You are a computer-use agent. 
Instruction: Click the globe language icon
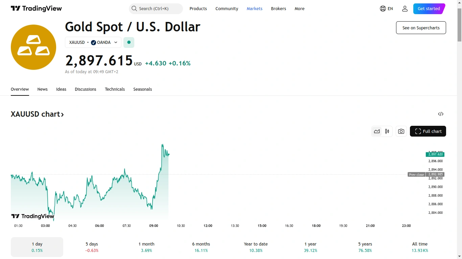[383, 9]
